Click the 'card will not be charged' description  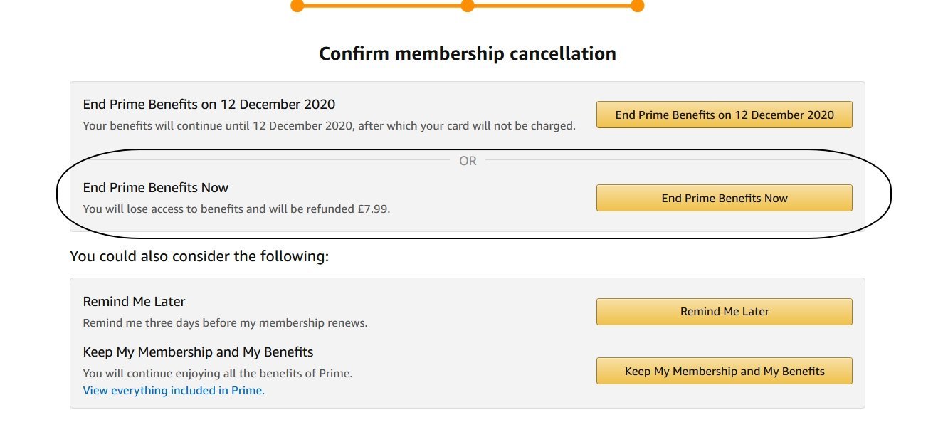point(329,126)
